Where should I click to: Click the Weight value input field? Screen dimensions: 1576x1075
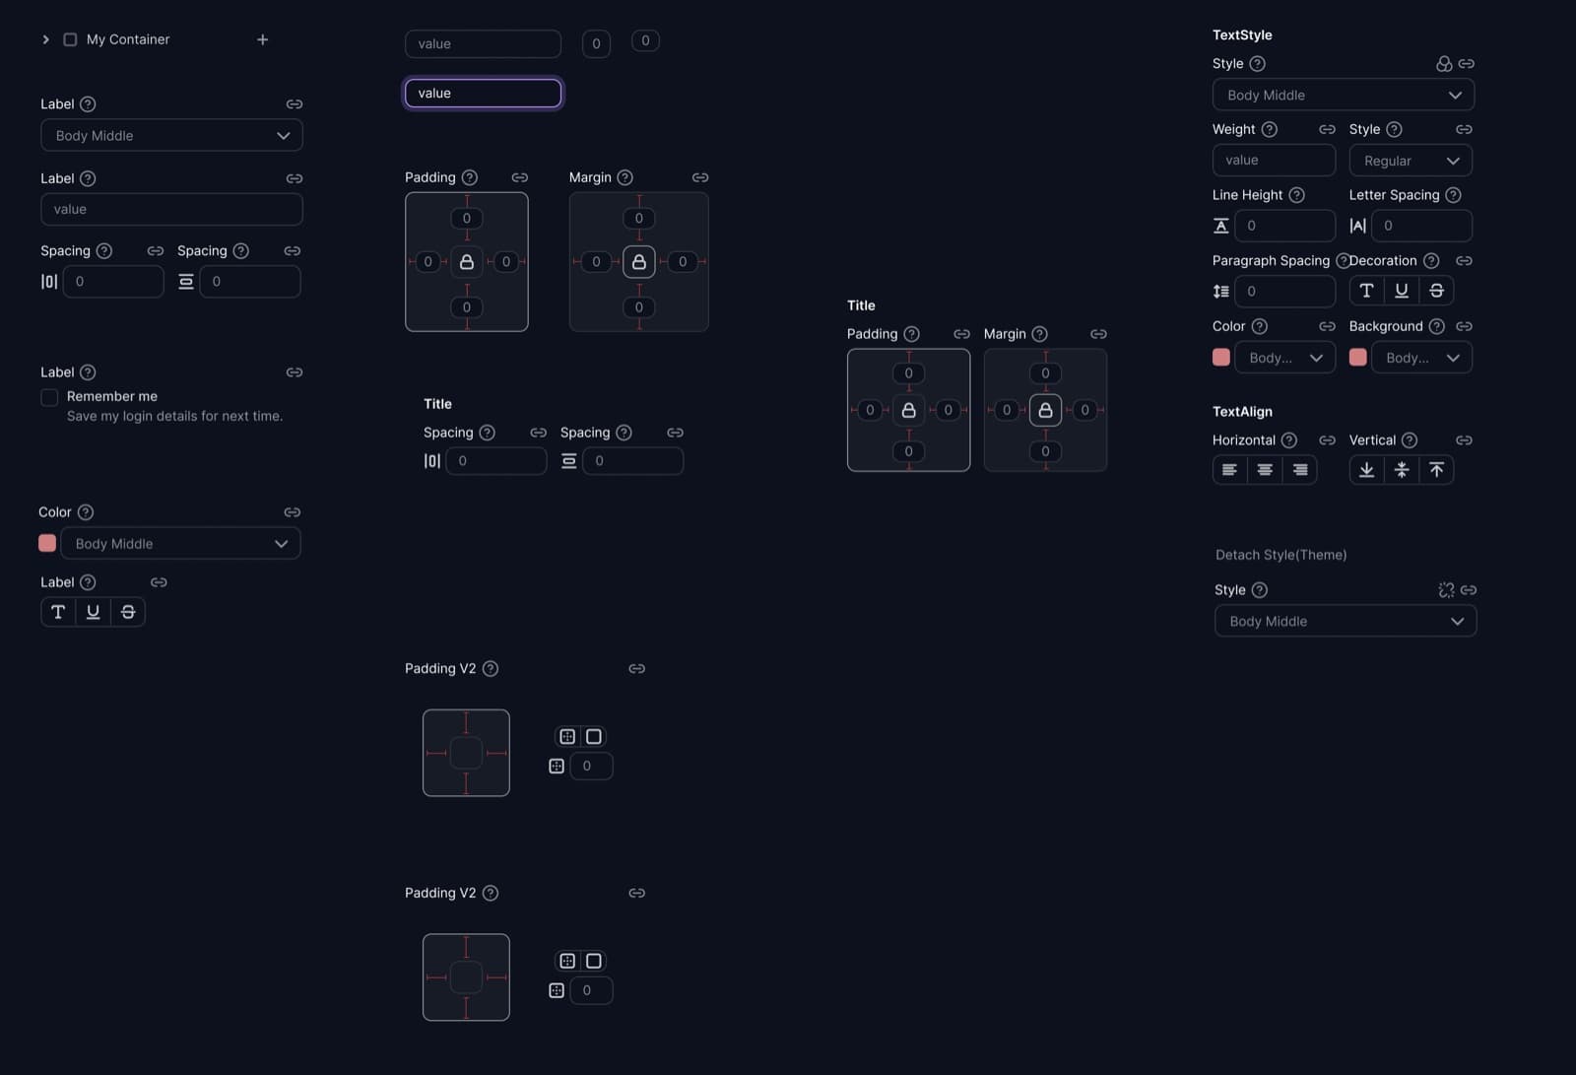[1274, 160]
